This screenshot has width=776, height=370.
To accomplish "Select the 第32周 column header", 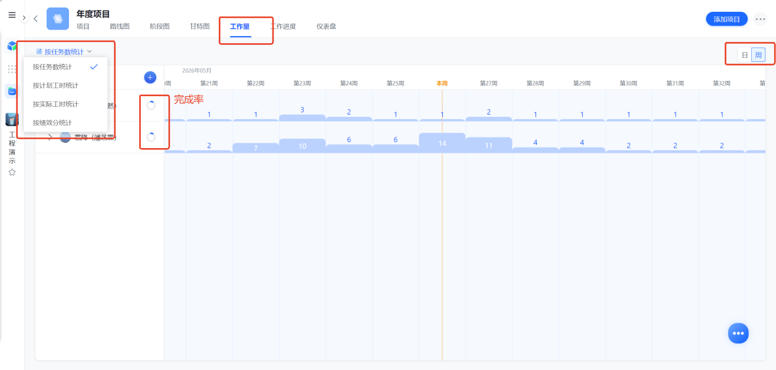I will [722, 84].
